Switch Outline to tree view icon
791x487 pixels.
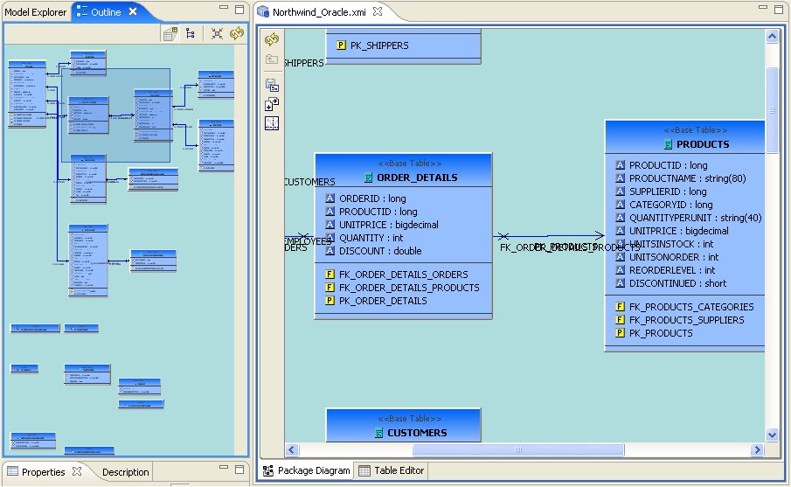pyautogui.click(x=190, y=33)
